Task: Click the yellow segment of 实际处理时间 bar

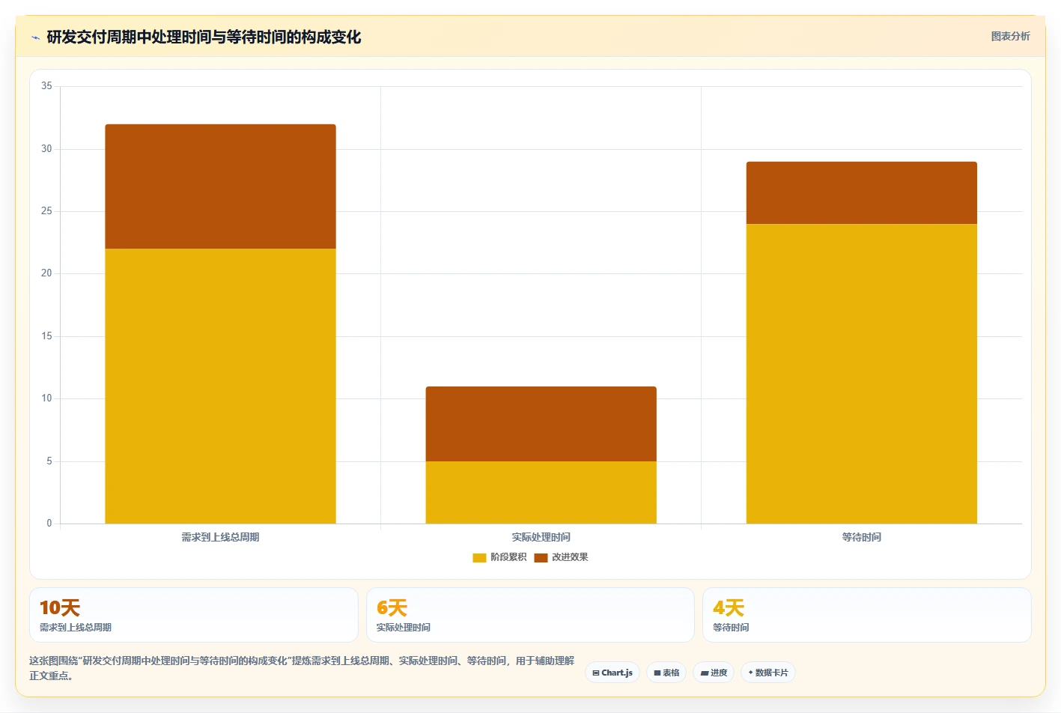Action: point(541,493)
